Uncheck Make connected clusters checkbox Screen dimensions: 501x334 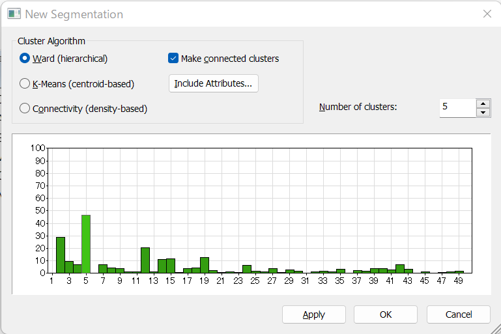(x=173, y=59)
